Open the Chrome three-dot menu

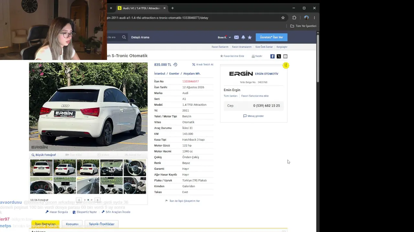click(x=314, y=18)
